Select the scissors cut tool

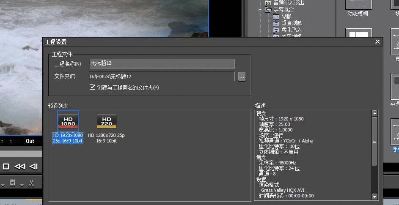pos(31,183)
